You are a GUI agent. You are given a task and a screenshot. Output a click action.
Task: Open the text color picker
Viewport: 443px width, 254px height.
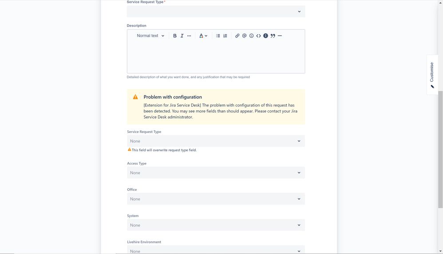pyautogui.click(x=203, y=36)
